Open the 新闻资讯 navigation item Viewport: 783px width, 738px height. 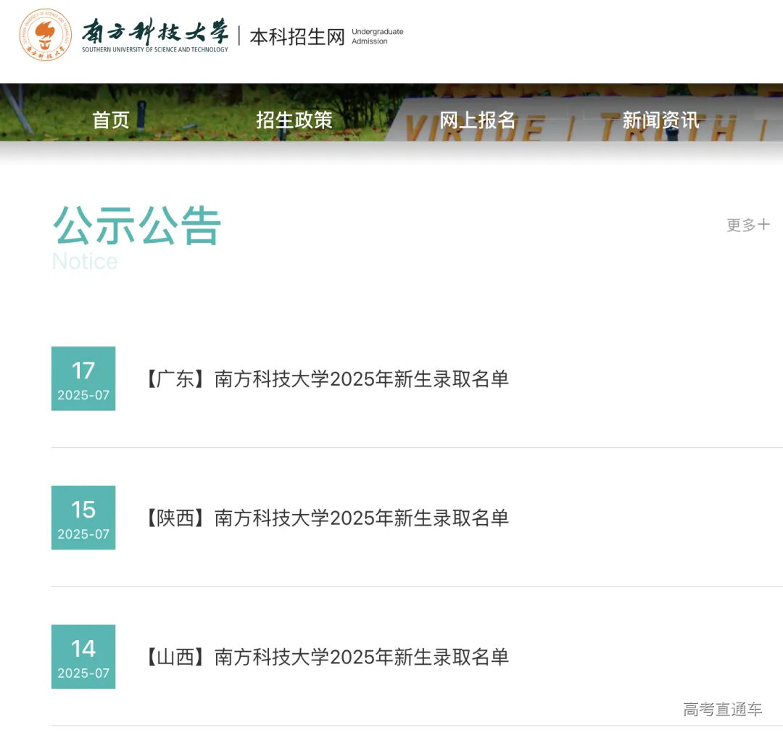click(660, 120)
